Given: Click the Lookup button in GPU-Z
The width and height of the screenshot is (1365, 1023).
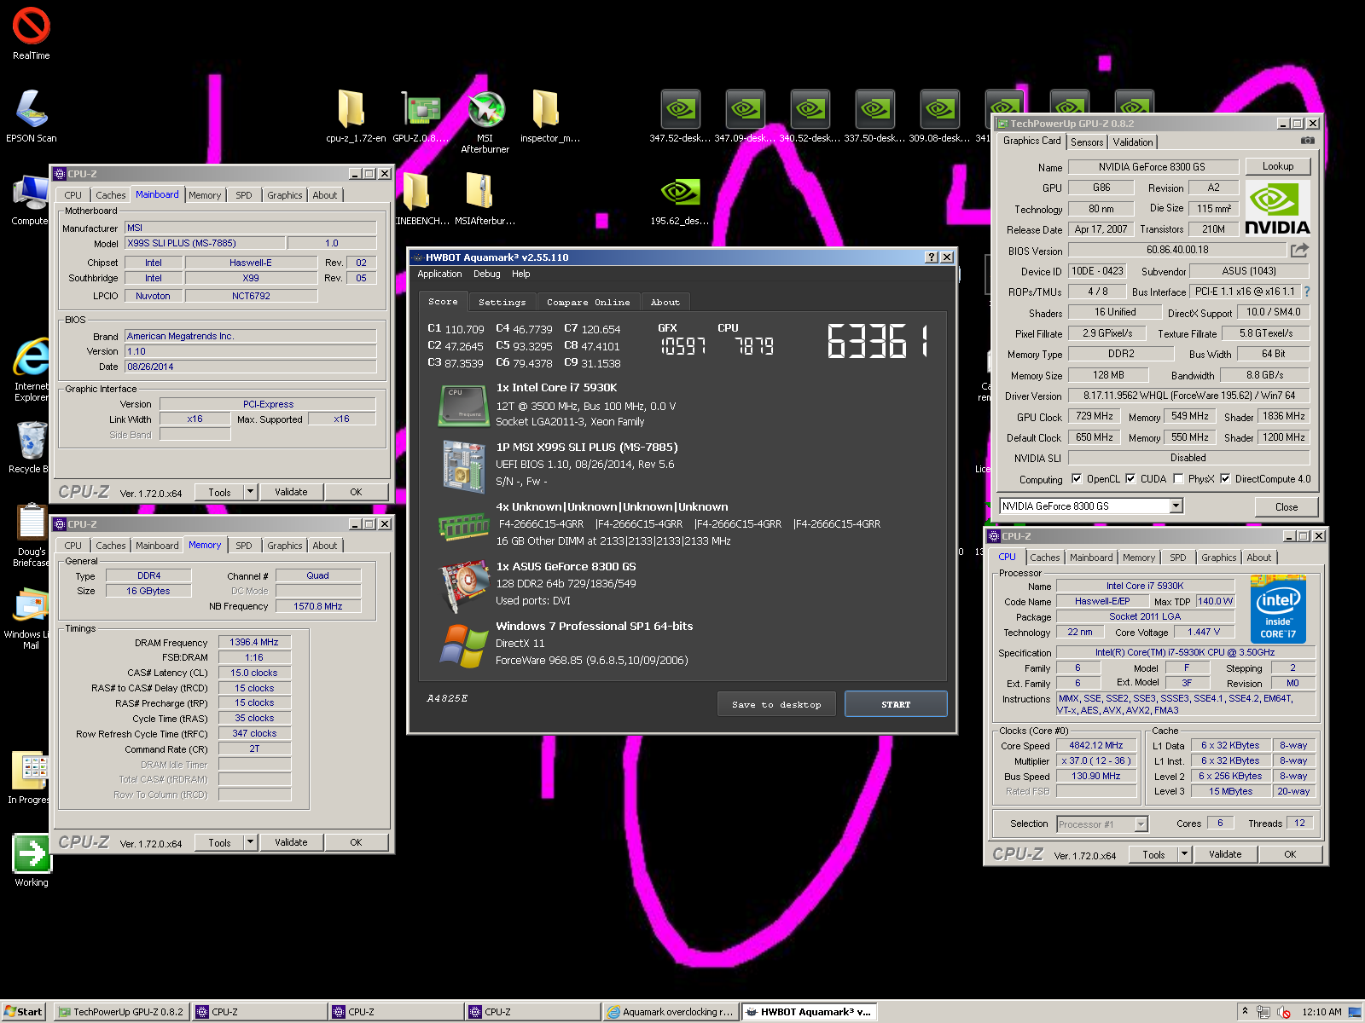Looking at the screenshot, I should click(x=1278, y=166).
